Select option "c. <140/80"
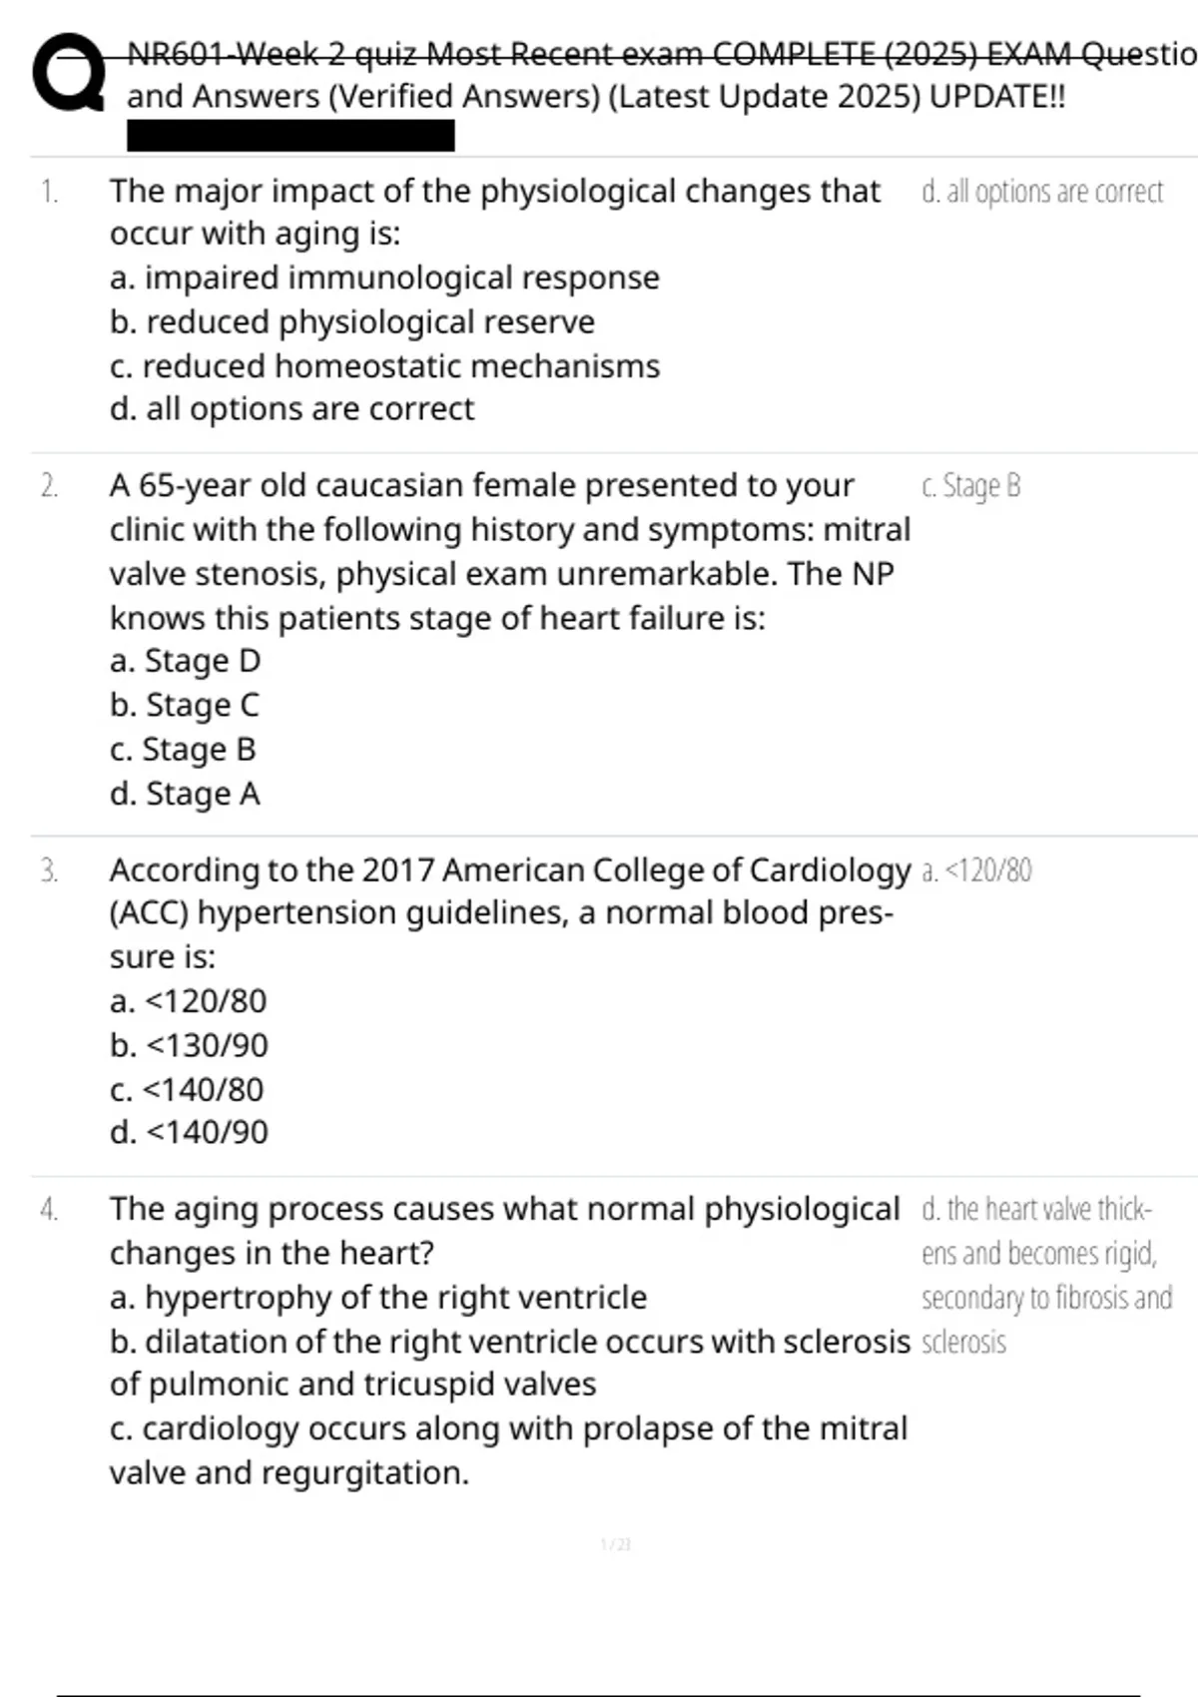The width and height of the screenshot is (1198, 1697). [x=187, y=1089]
